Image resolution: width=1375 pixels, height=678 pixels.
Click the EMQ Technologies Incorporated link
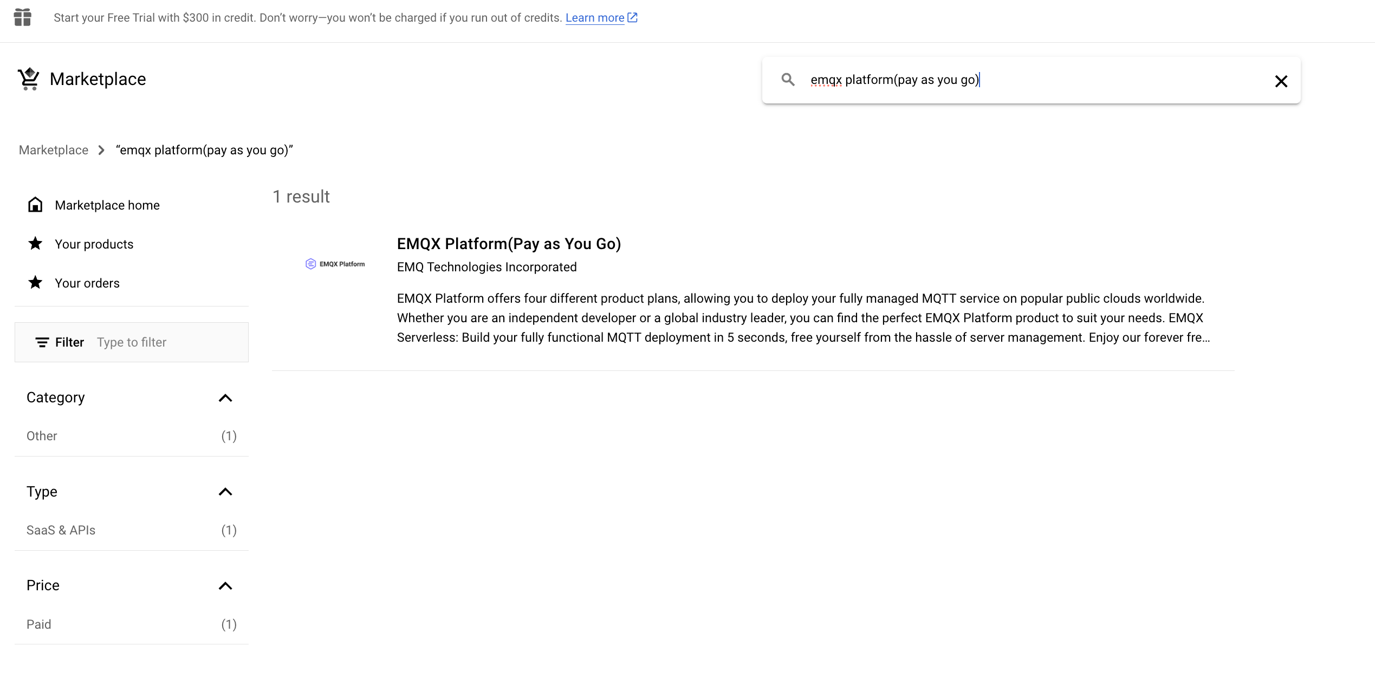pos(487,266)
